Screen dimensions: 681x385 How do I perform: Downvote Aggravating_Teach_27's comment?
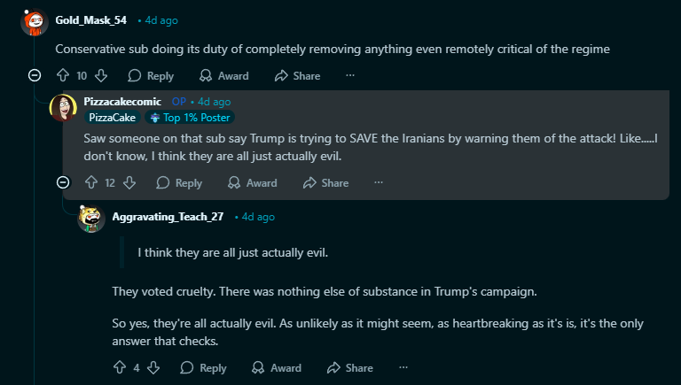coord(153,367)
